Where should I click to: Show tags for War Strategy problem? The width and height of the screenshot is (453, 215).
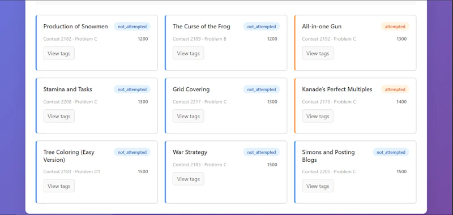tap(189, 179)
